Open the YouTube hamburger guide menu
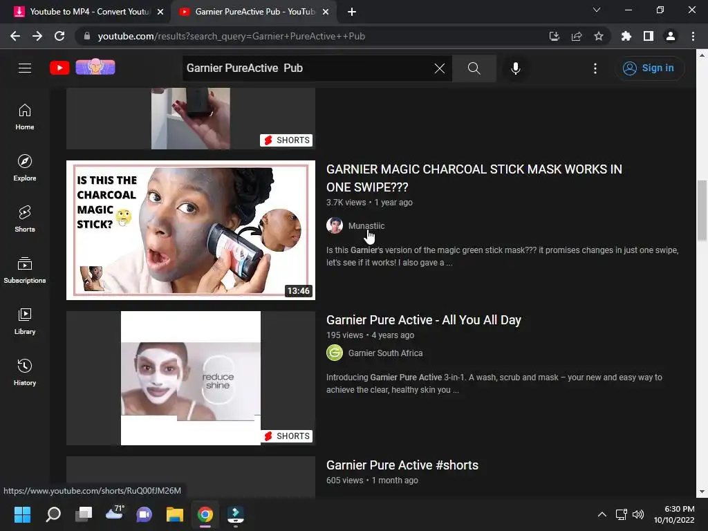Image resolution: width=708 pixels, height=531 pixels. point(25,68)
